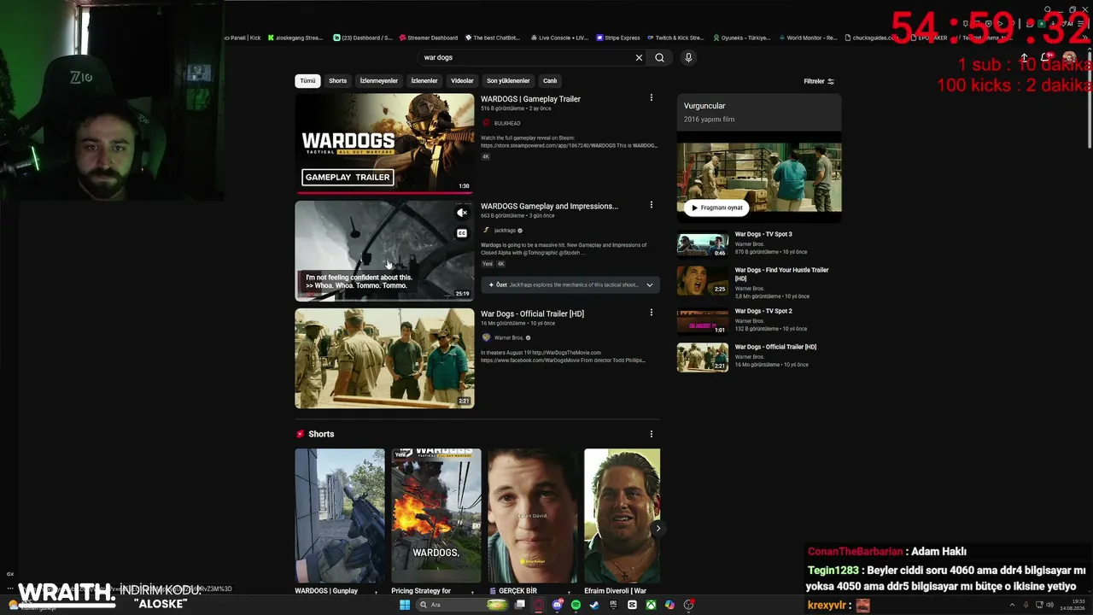This screenshot has width=1093, height=615.
Task: Select the İzlenenler filter chip
Action: (424, 81)
